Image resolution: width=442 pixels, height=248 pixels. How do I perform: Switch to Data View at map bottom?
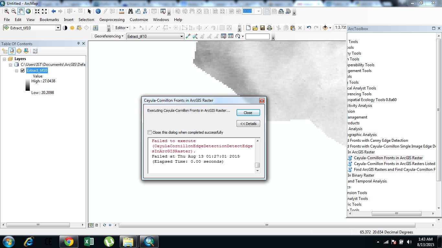[92, 225]
